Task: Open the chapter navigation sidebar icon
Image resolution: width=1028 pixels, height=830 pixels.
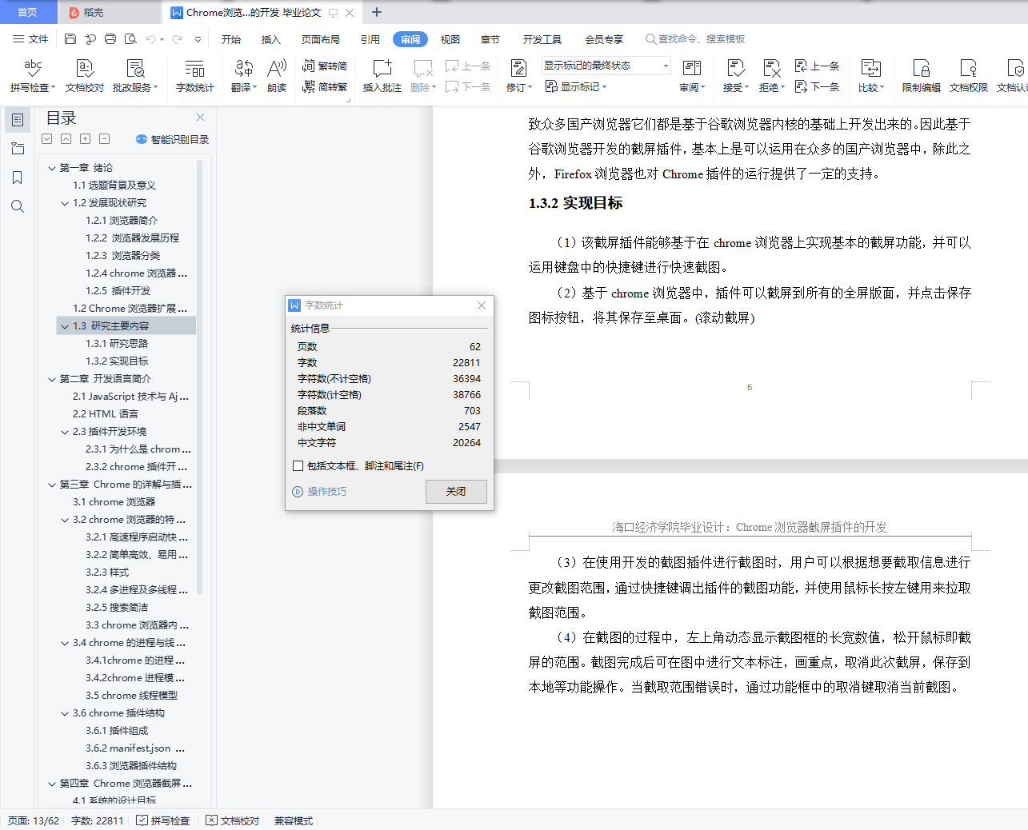Action: pos(18,149)
